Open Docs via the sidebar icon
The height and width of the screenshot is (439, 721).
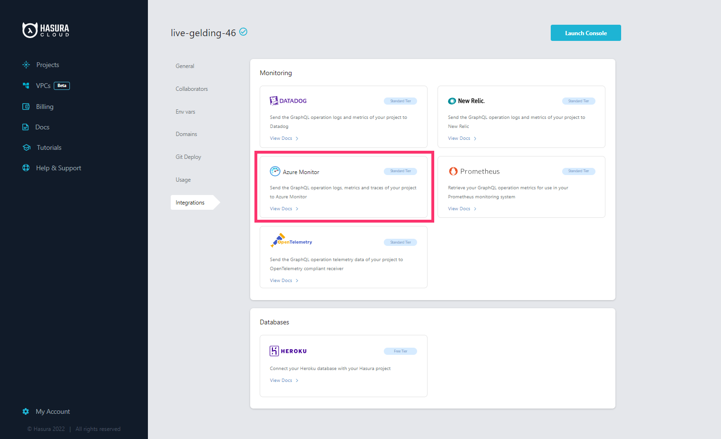pyautogui.click(x=26, y=127)
